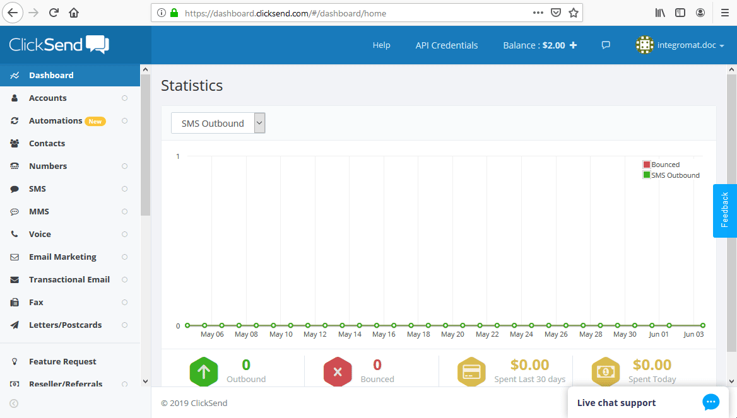The height and width of the screenshot is (418, 737).
Task: Open the live chat blue bubble icon
Action: click(710, 402)
